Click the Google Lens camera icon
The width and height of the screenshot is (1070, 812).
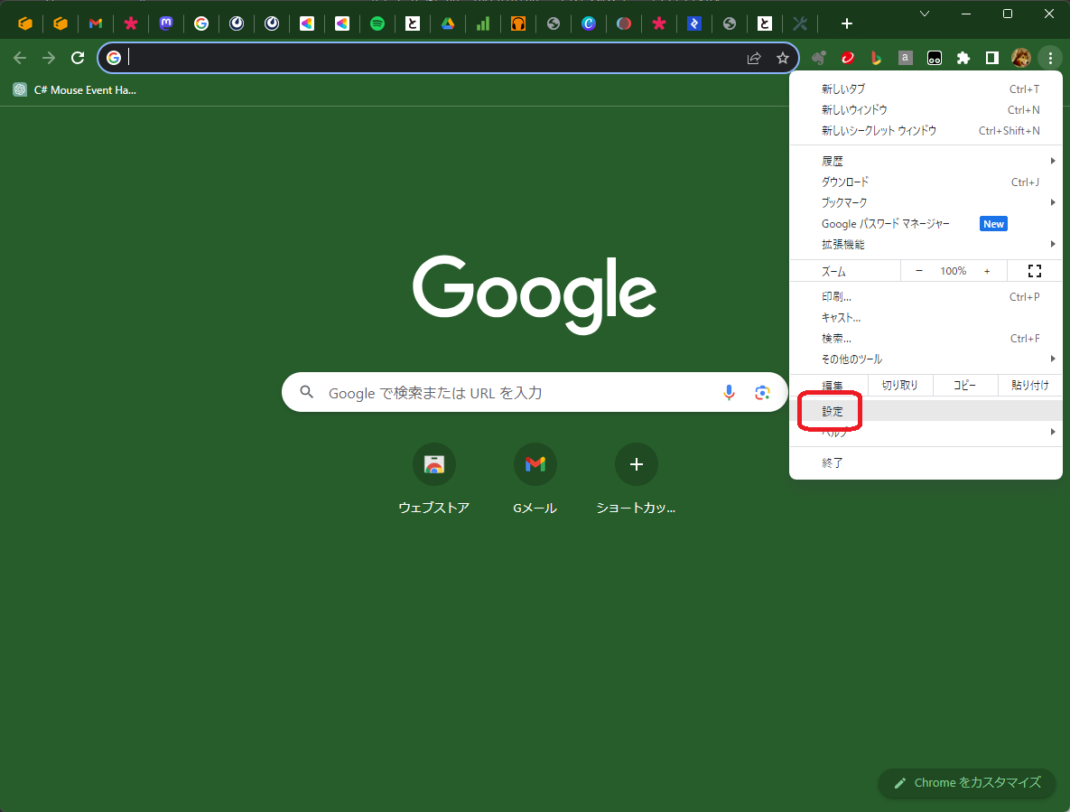(x=762, y=392)
